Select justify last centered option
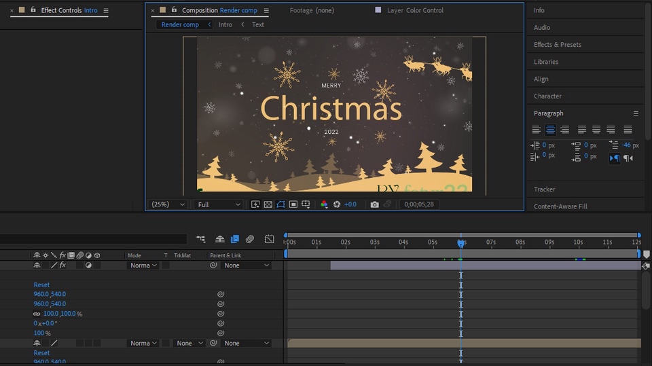Image resolution: width=652 pixels, height=366 pixels. [x=596, y=130]
